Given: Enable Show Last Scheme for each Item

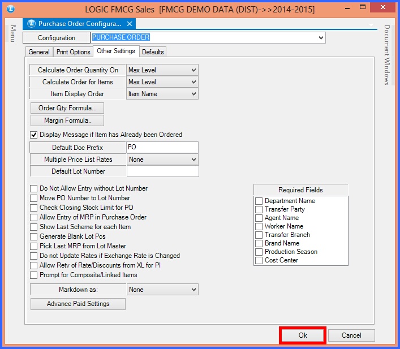Looking at the screenshot, I should [34, 227].
